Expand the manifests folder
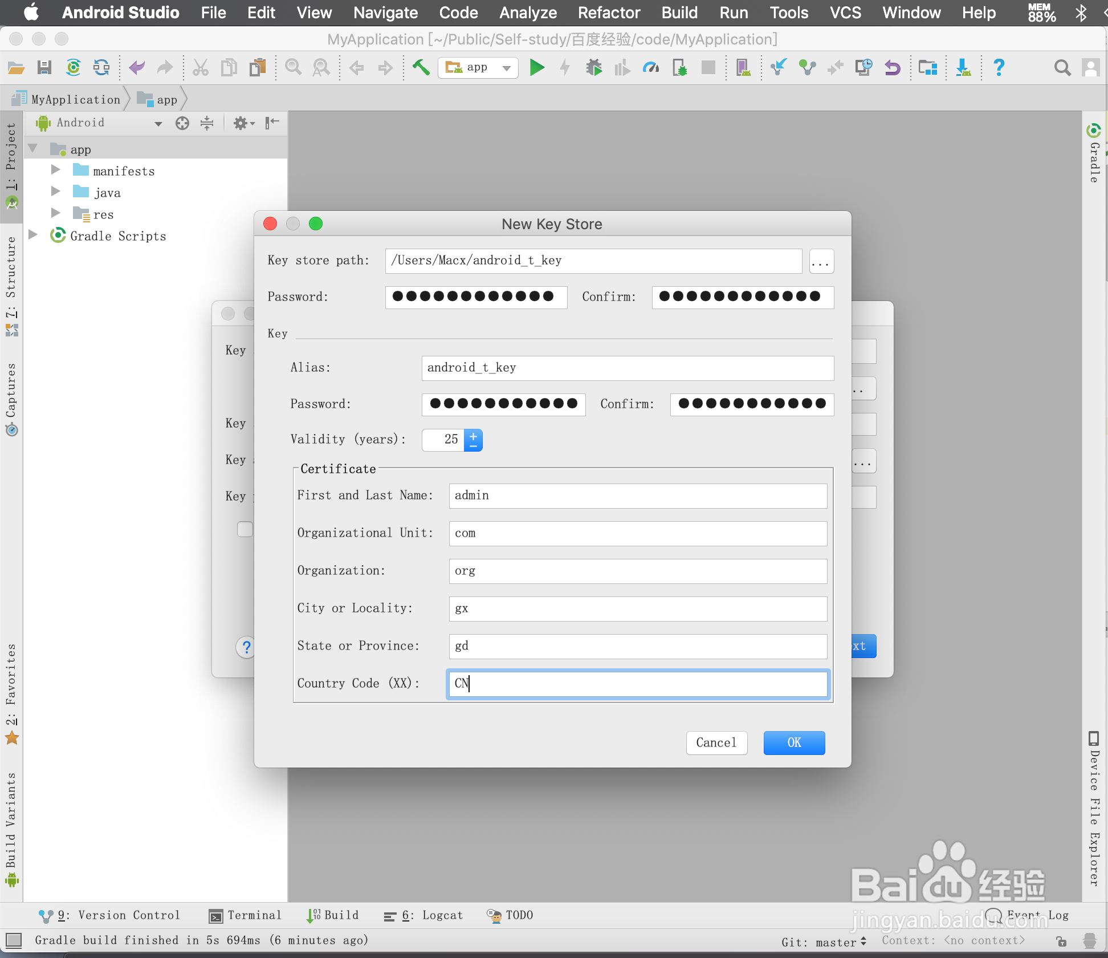The width and height of the screenshot is (1108, 958). pos(56,170)
